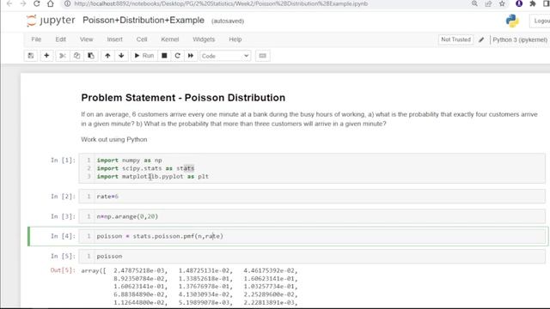550x309 pixels.
Task: Click the 'Work out using Python' text
Action: click(114, 139)
